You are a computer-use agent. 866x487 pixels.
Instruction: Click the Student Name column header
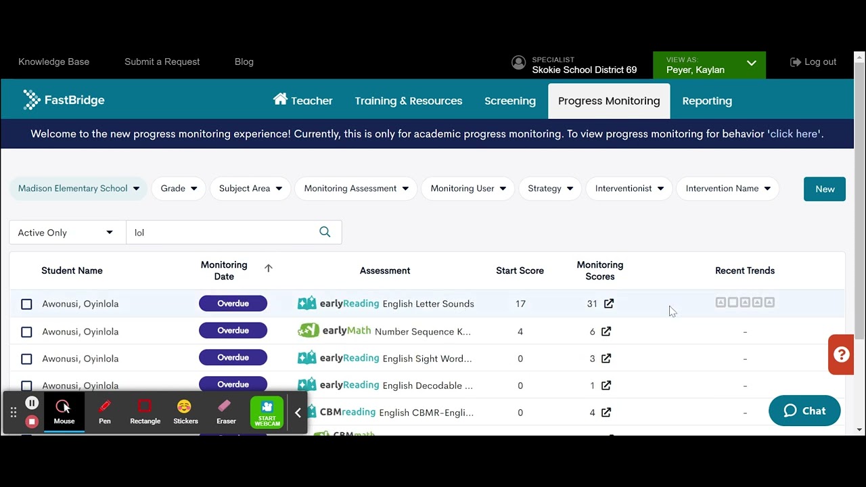72,271
